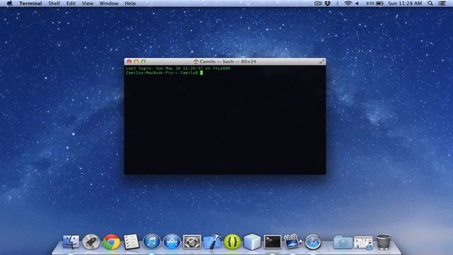Screen dimensions: 453x255
Task: Open System Preferences gear icon
Action: (192, 242)
